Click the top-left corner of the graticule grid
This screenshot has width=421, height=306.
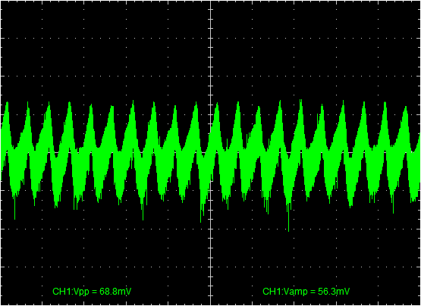1,1
